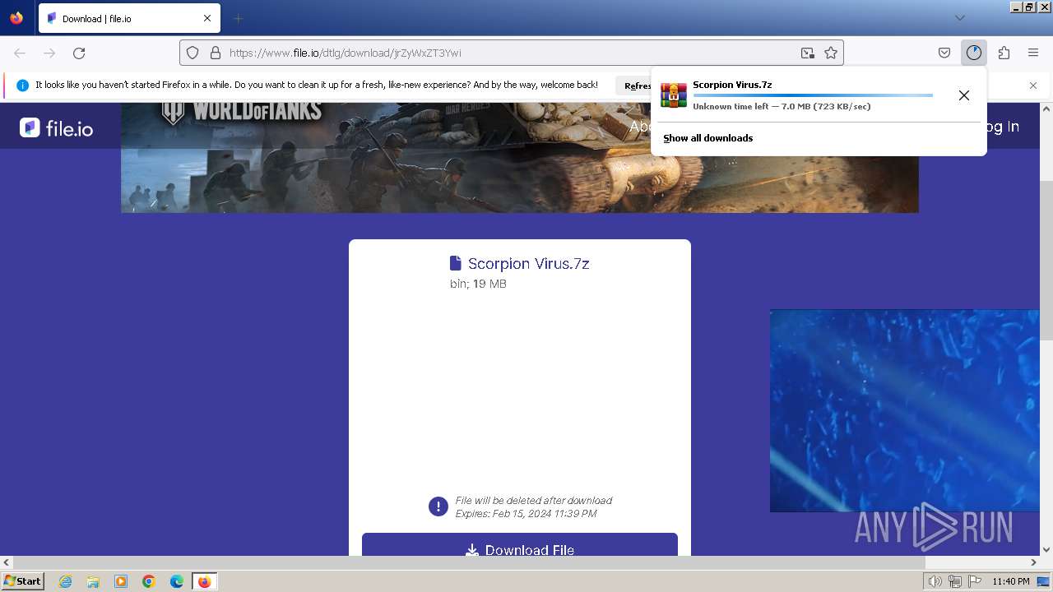Image resolution: width=1053 pixels, height=592 pixels.
Task: Click the scroll up arrow
Action: (x=1046, y=109)
